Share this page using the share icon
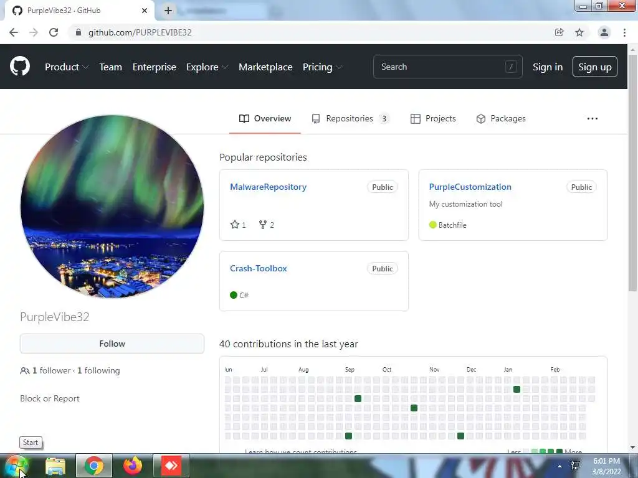The height and width of the screenshot is (478, 638). tap(559, 32)
